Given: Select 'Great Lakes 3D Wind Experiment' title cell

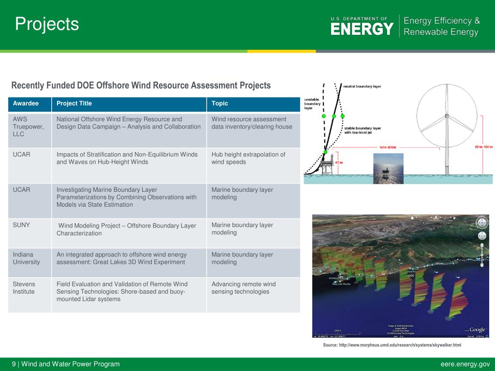Looking at the screenshot, I should coord(129,263).
